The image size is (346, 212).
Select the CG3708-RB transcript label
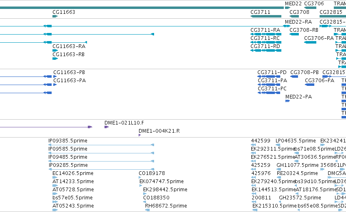pos(304,30)
